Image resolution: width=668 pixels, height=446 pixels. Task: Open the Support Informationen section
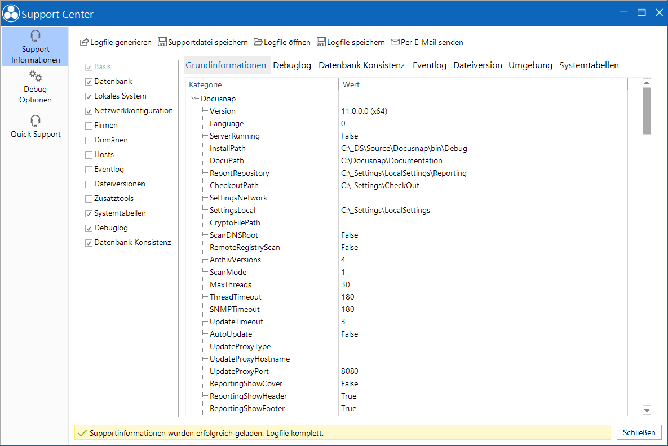(x=35, y=47)
